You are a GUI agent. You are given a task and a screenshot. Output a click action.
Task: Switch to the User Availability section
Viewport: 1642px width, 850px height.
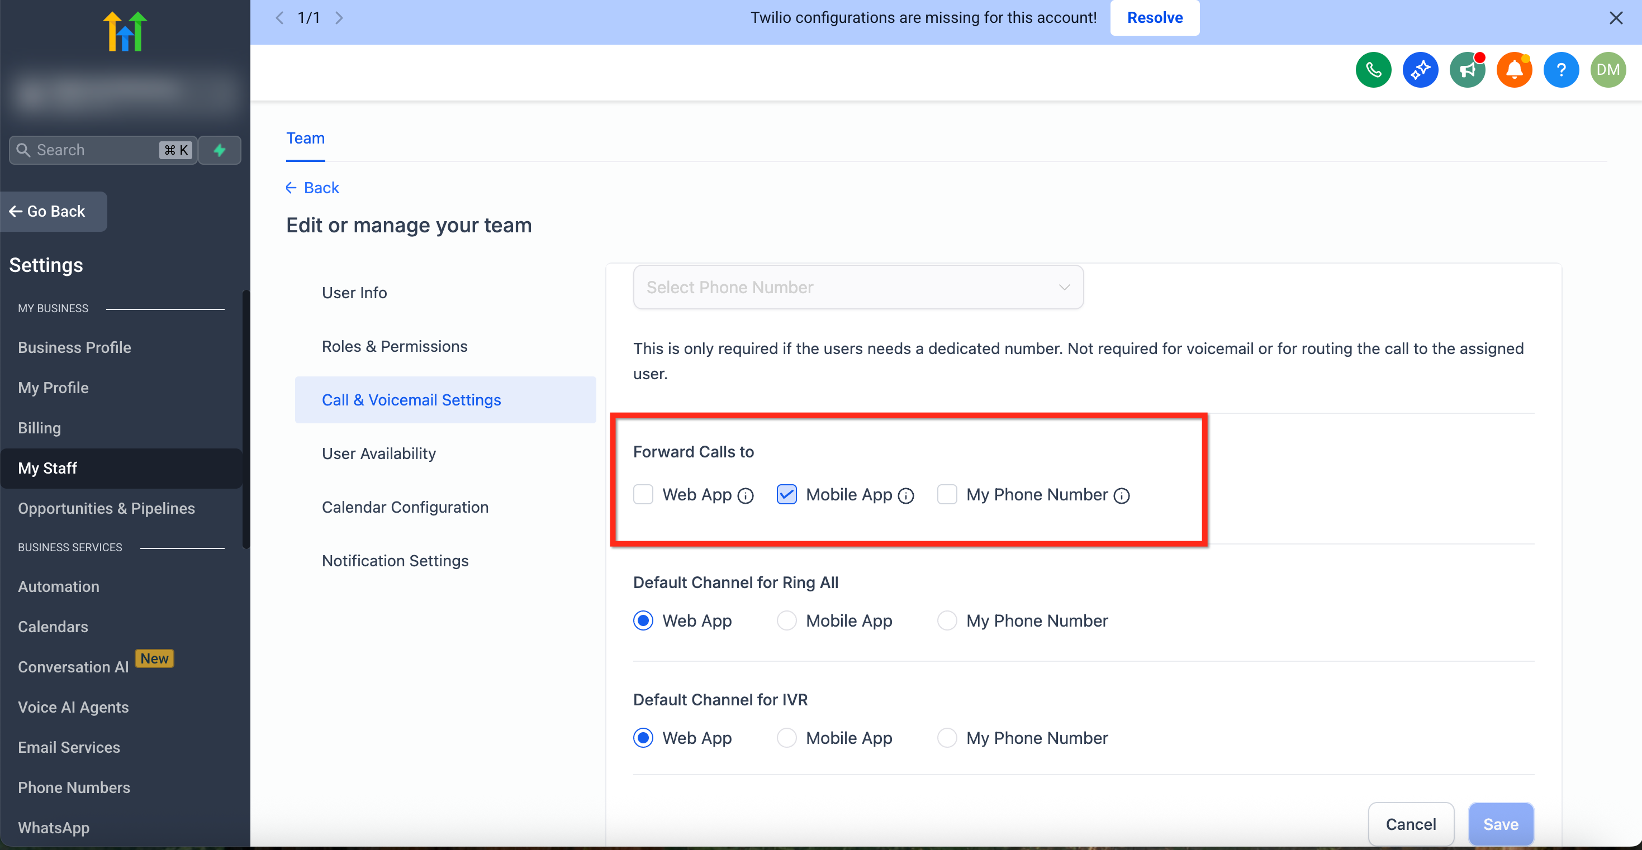click(x=378, y=453)
